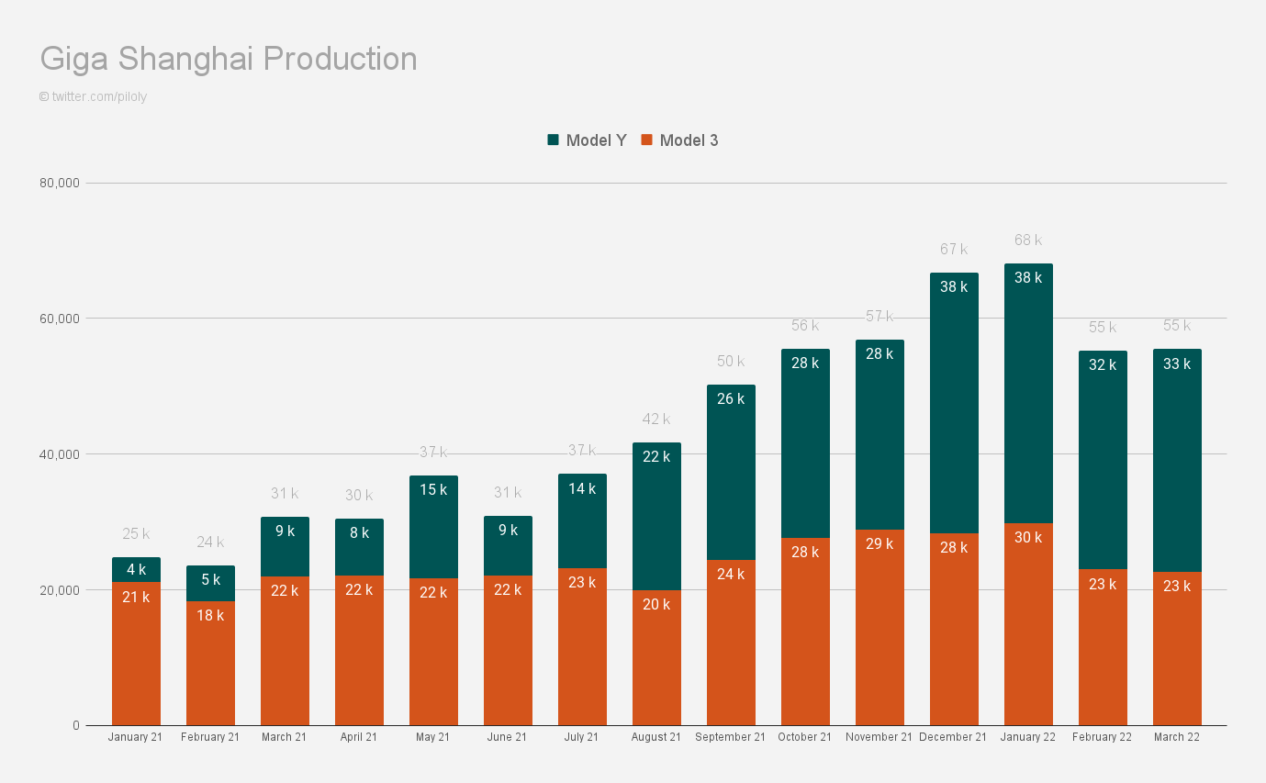The height and width of the screenshot is (783, 1266).
Task: Click the 60,000 y-axis label
Action: 60,319
